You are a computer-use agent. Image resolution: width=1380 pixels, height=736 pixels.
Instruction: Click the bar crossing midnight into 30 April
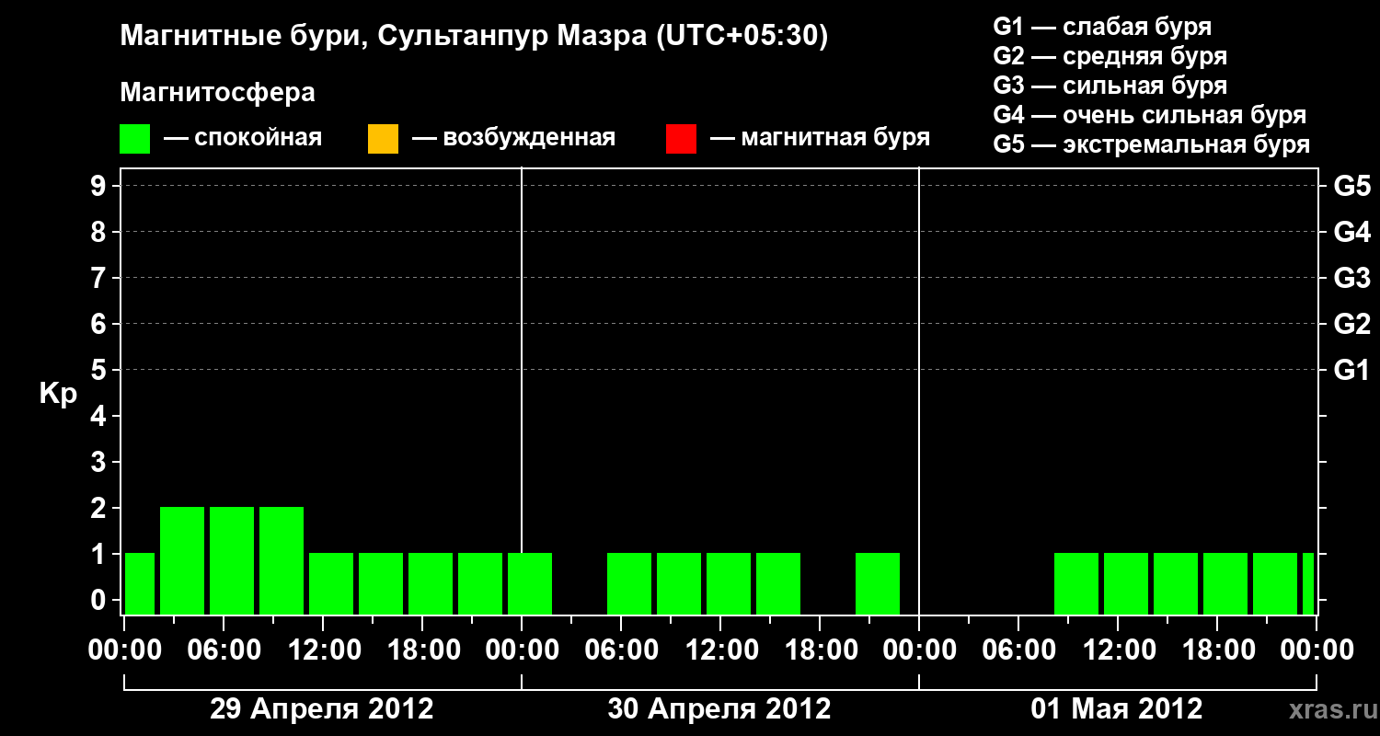click(x=530, y=583)
